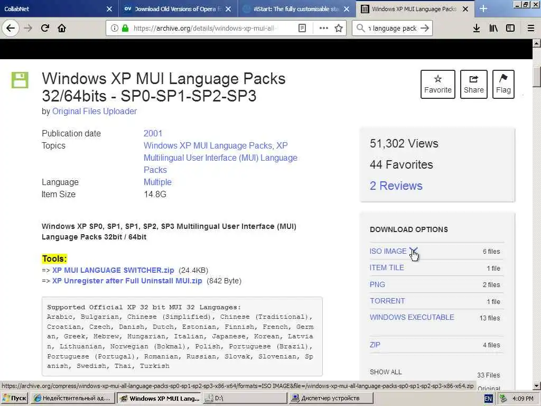
Task: Open ZIP download option
Action: [375, 345]
